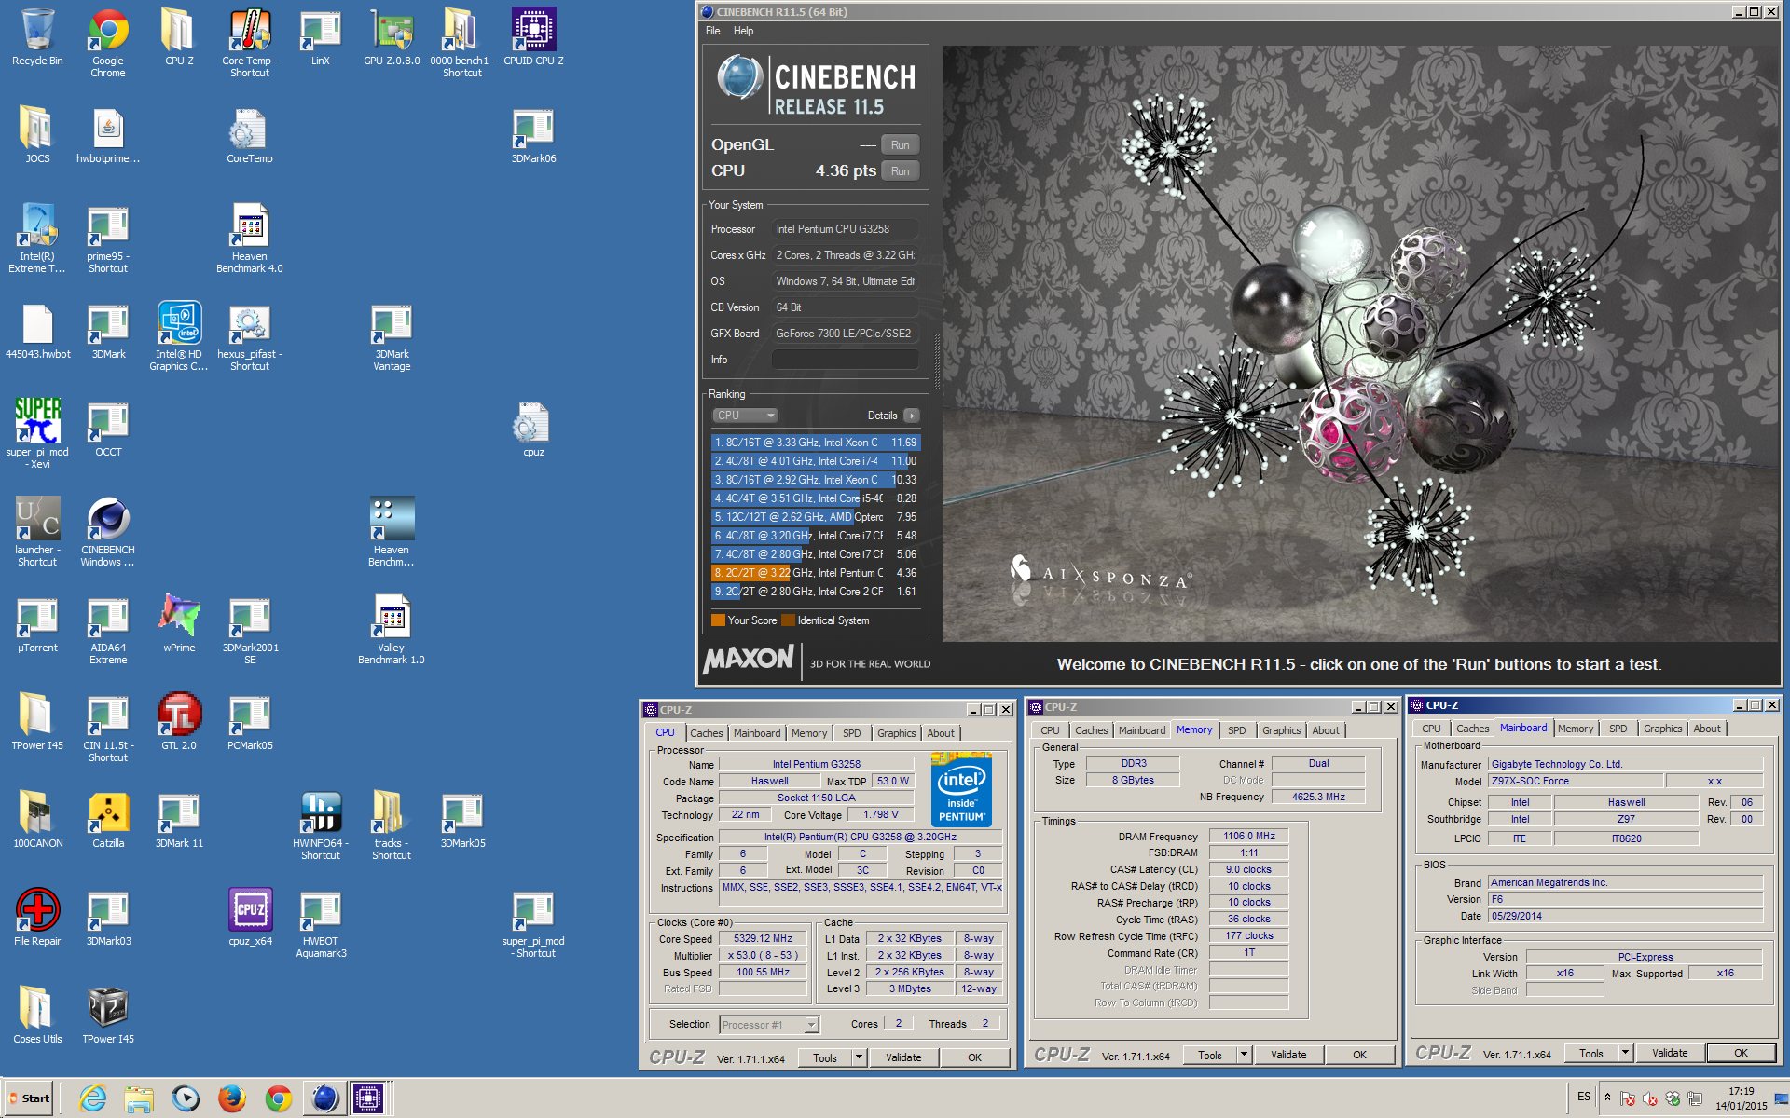Image resolution: width=1790 pixels, height=1118 pixels.
Task: Click Validate in CPU-Z CPU tab window
Action: [x=903, y=1057]
